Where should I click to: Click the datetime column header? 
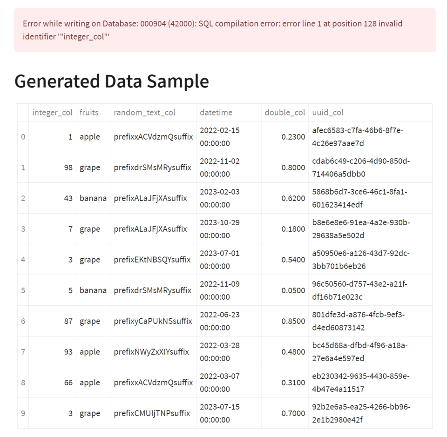click(216, 113)
